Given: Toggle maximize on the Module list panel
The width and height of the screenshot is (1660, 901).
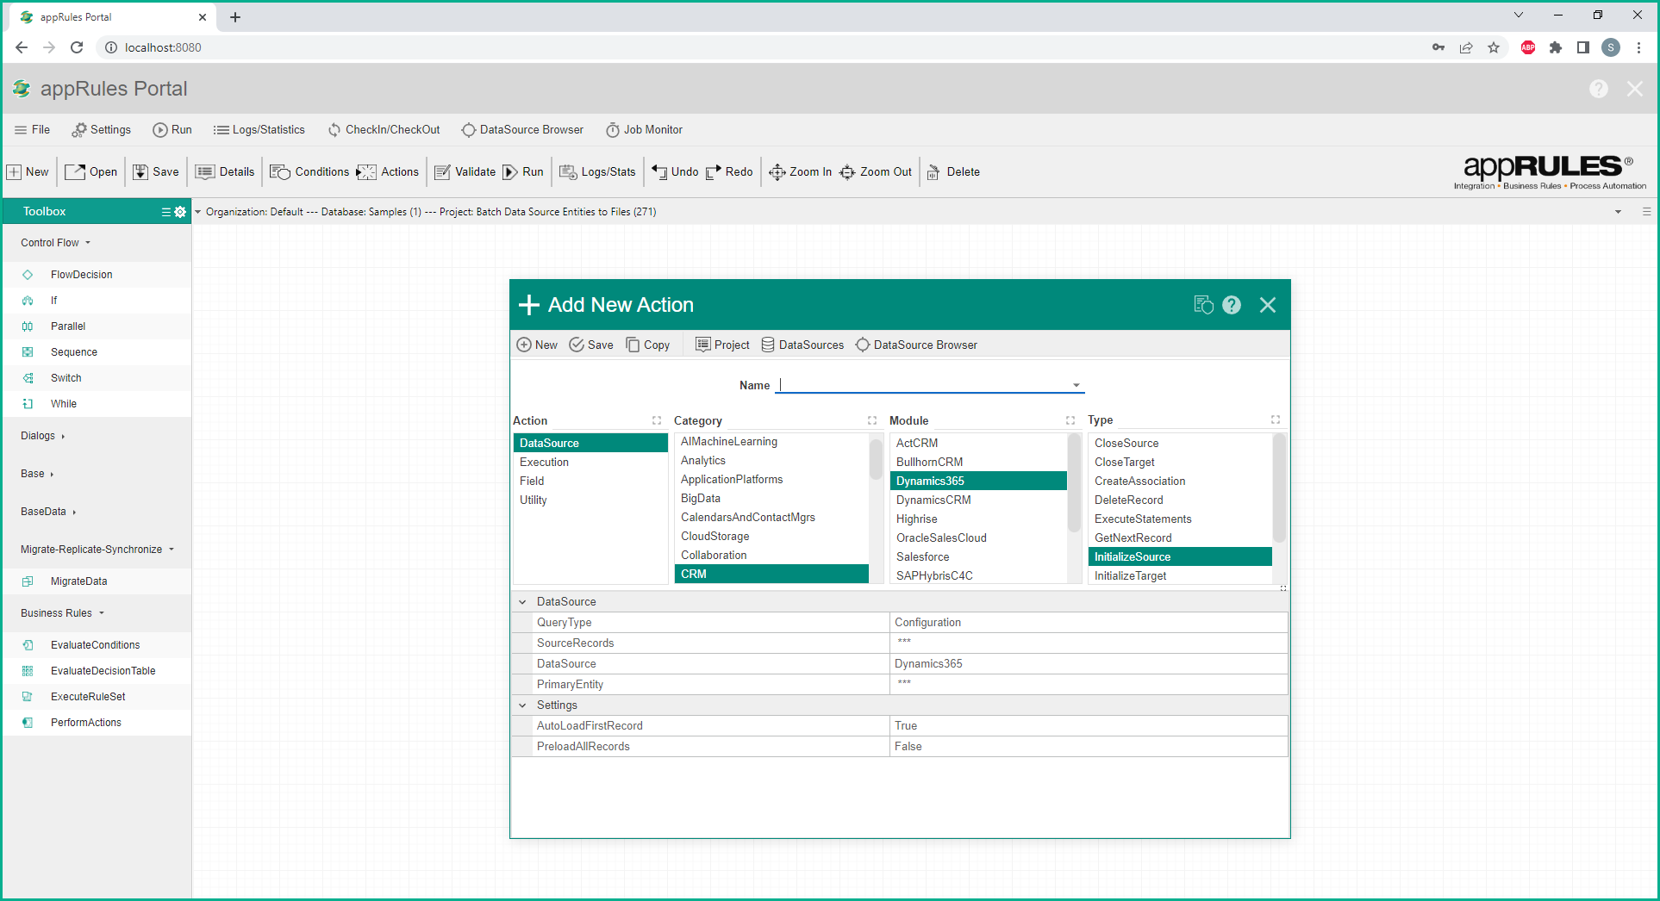Looking at the screenshot, I should tap(1070, 420).
